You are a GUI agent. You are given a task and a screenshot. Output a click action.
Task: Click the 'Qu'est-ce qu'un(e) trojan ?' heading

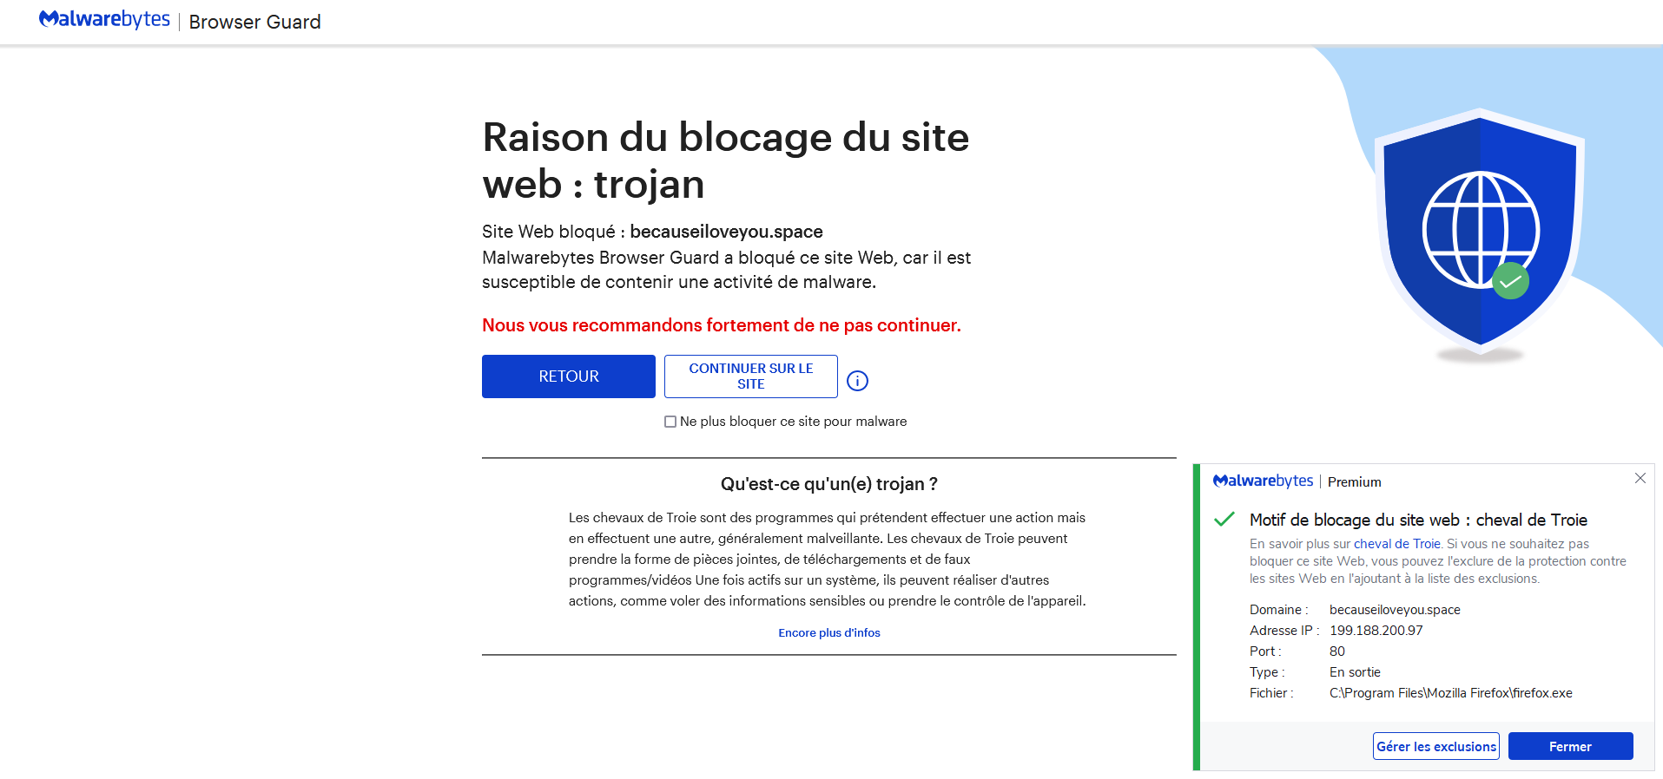click(828, 484)
